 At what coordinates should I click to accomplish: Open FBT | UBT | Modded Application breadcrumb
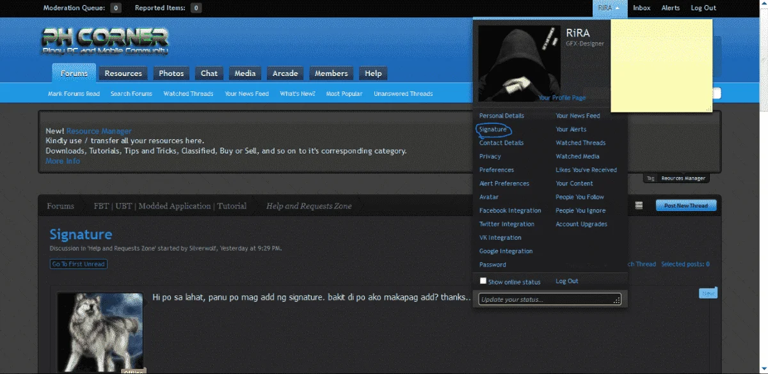[170, 206]
